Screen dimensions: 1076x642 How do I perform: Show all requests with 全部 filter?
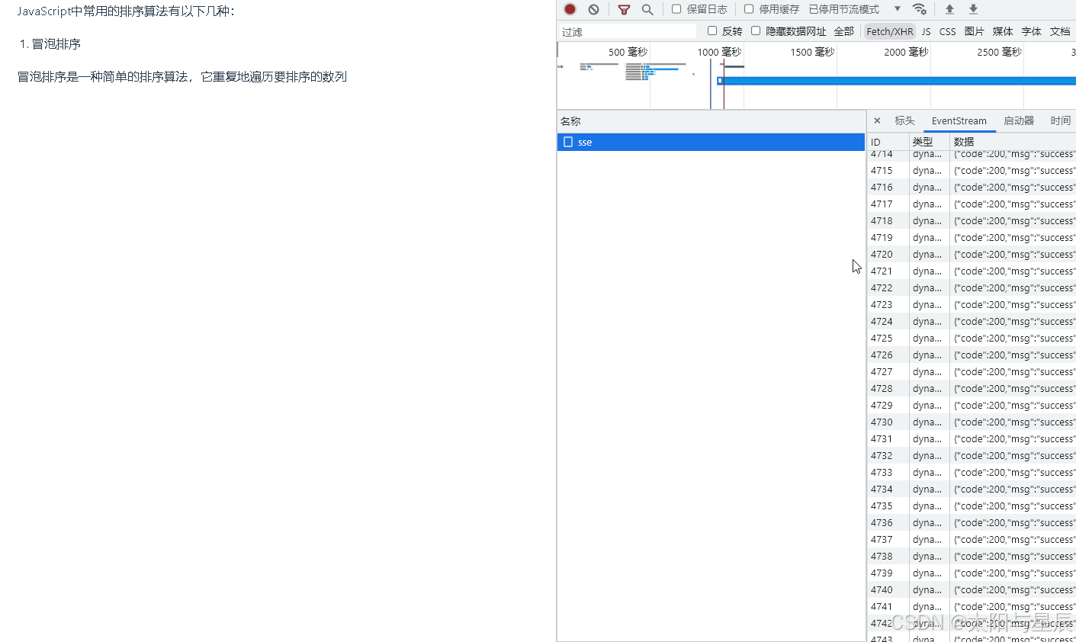(x=844, y=30)
